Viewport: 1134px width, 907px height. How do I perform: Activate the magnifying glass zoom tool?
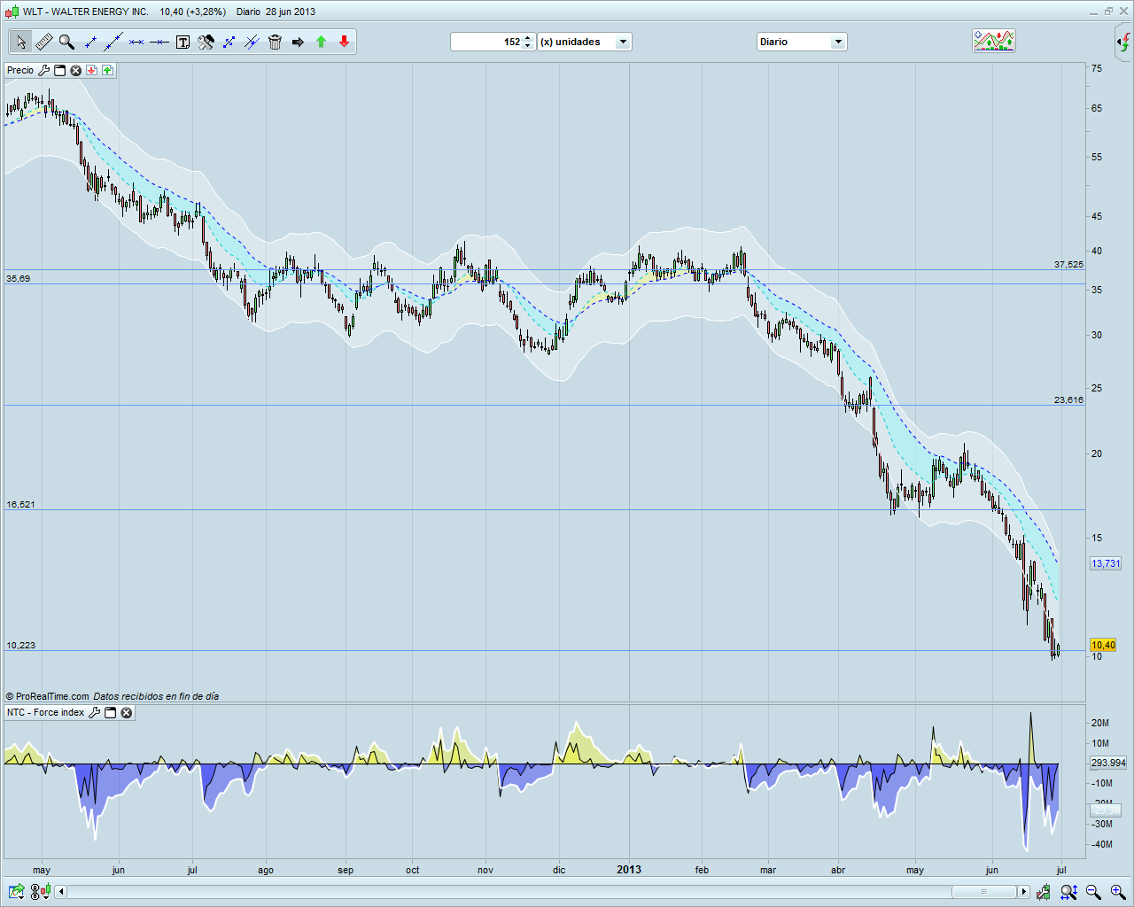66,42
